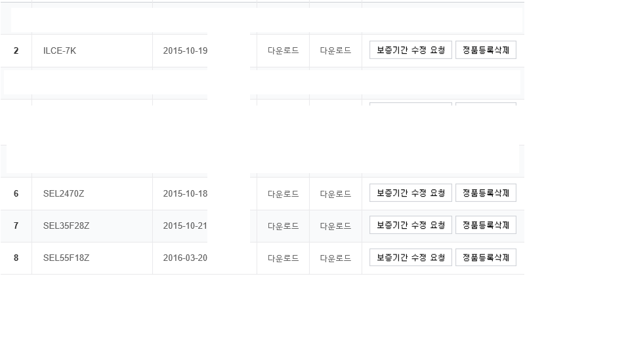Click warranty period edit request for ILCE-7K
Screen dimensions: 630x354
click(x=410, y=50)
